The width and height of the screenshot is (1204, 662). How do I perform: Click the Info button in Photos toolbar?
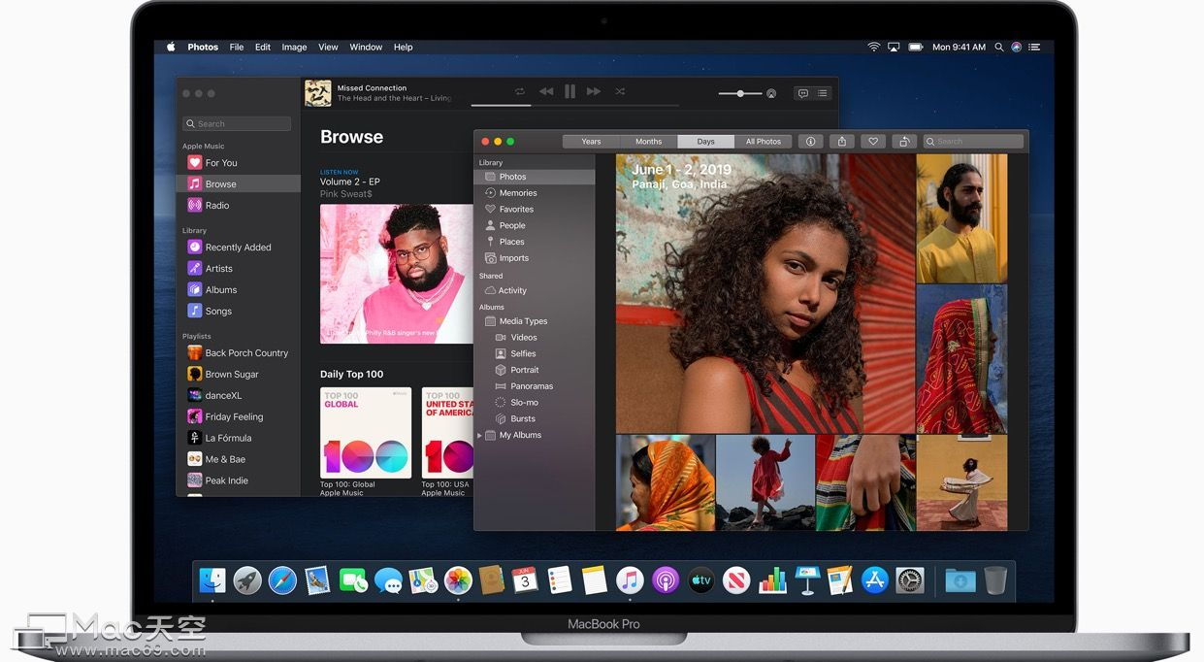811,142
